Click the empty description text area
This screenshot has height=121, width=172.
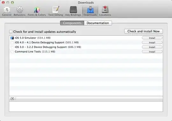point(86,107)
